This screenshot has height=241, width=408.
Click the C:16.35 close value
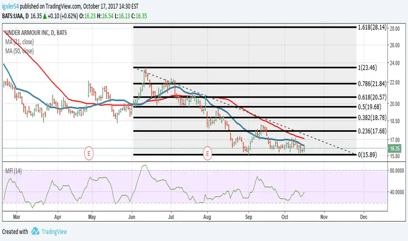139,16
